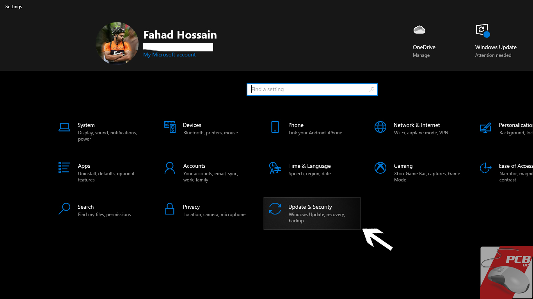Click 'Speech, region, date' description
Image resolution: width=533 pixels, height=299 pixels.
click(310, 174)
